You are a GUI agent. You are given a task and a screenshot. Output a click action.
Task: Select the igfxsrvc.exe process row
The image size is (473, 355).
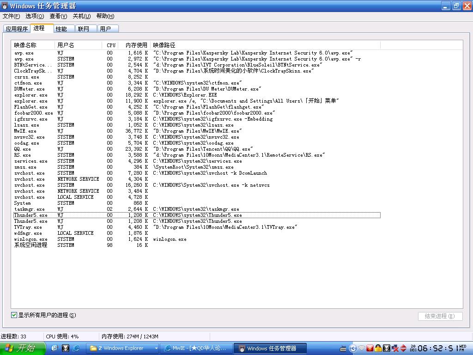click(197, 119)
